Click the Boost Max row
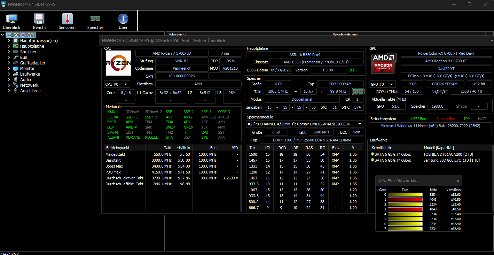494x255 pixels. [x=172, y=166]
